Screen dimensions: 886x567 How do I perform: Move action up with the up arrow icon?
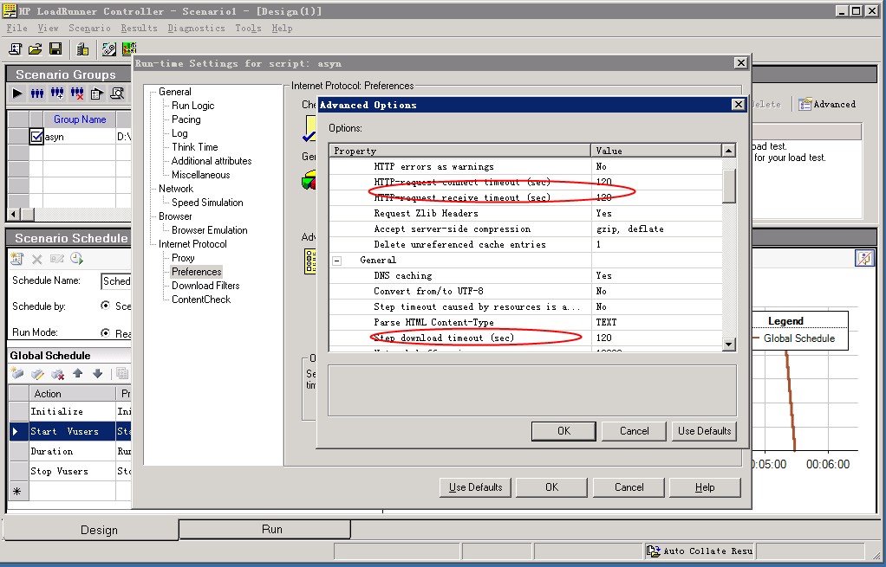point(77,373)
